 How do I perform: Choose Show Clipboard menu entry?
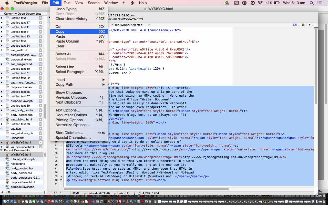click(79, 93)
